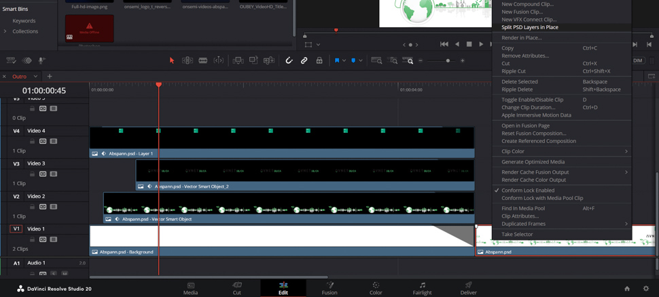Click the Position Lock padlock icon
Image resolution: width=659 pixels, height=297 pixels.
[x=319, y=60]
